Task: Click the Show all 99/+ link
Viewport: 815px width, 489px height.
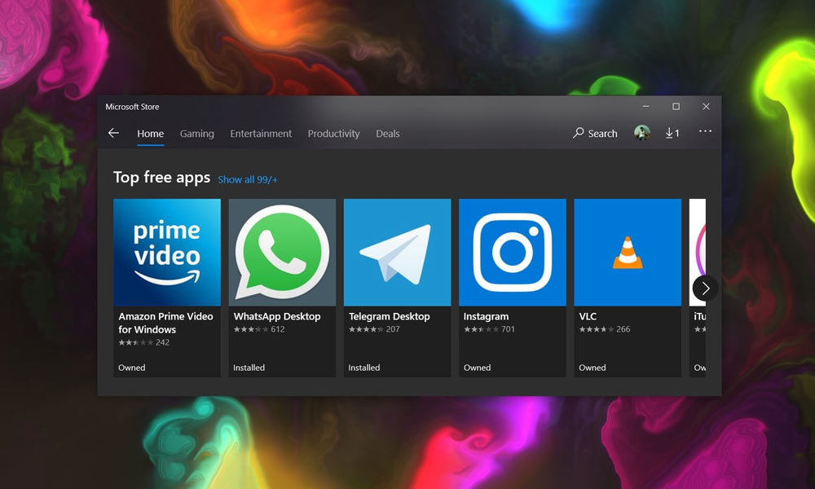Action: [248, 180]
